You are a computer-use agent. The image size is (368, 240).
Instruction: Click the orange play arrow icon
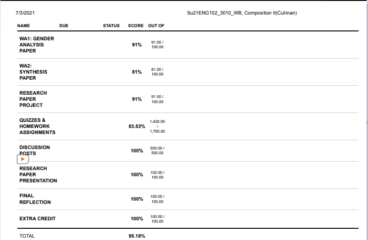23,159
